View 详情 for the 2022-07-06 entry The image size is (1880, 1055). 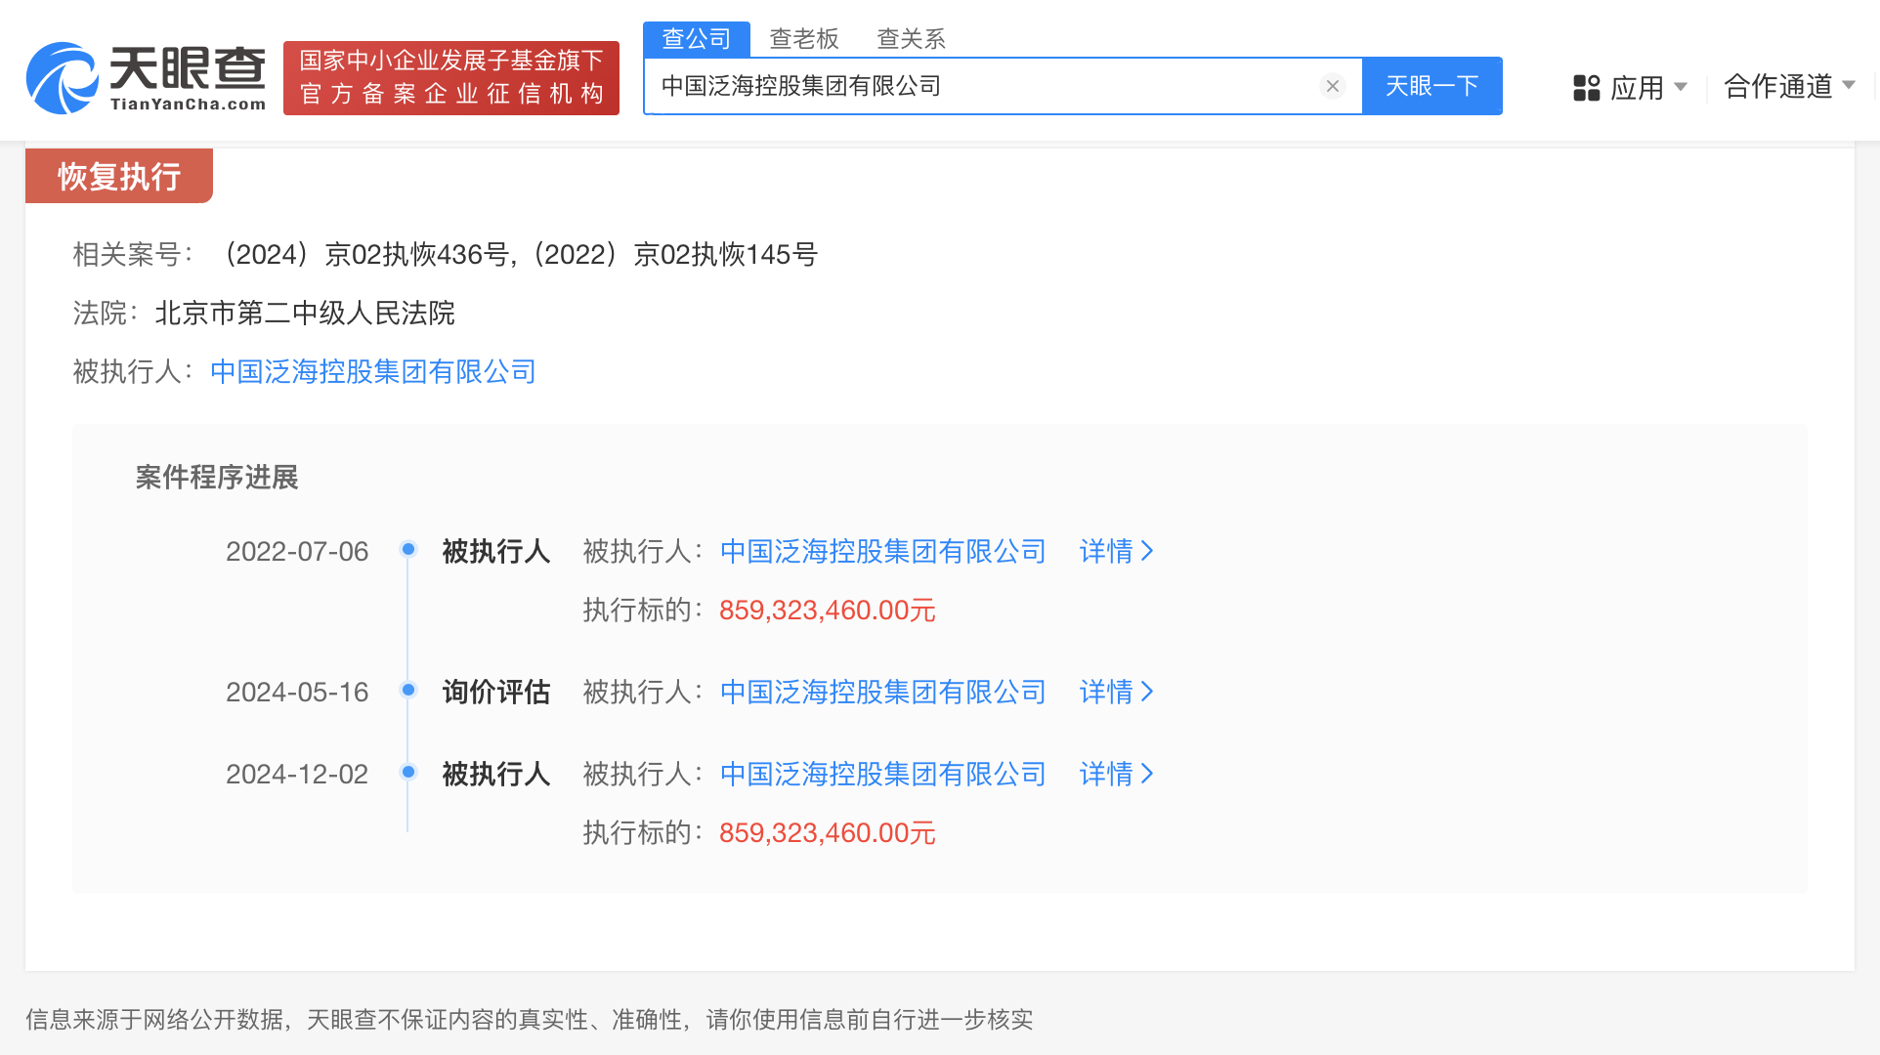[x=1117, y=552]
